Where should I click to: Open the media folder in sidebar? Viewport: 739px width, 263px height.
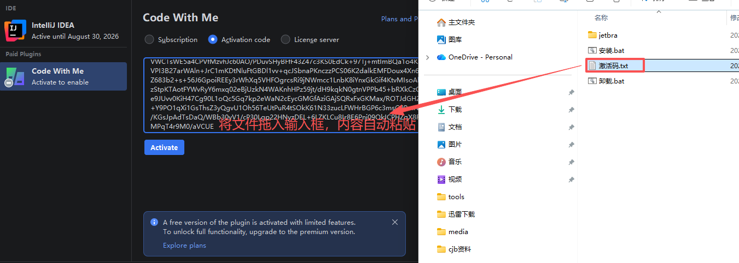pos(452,232)
